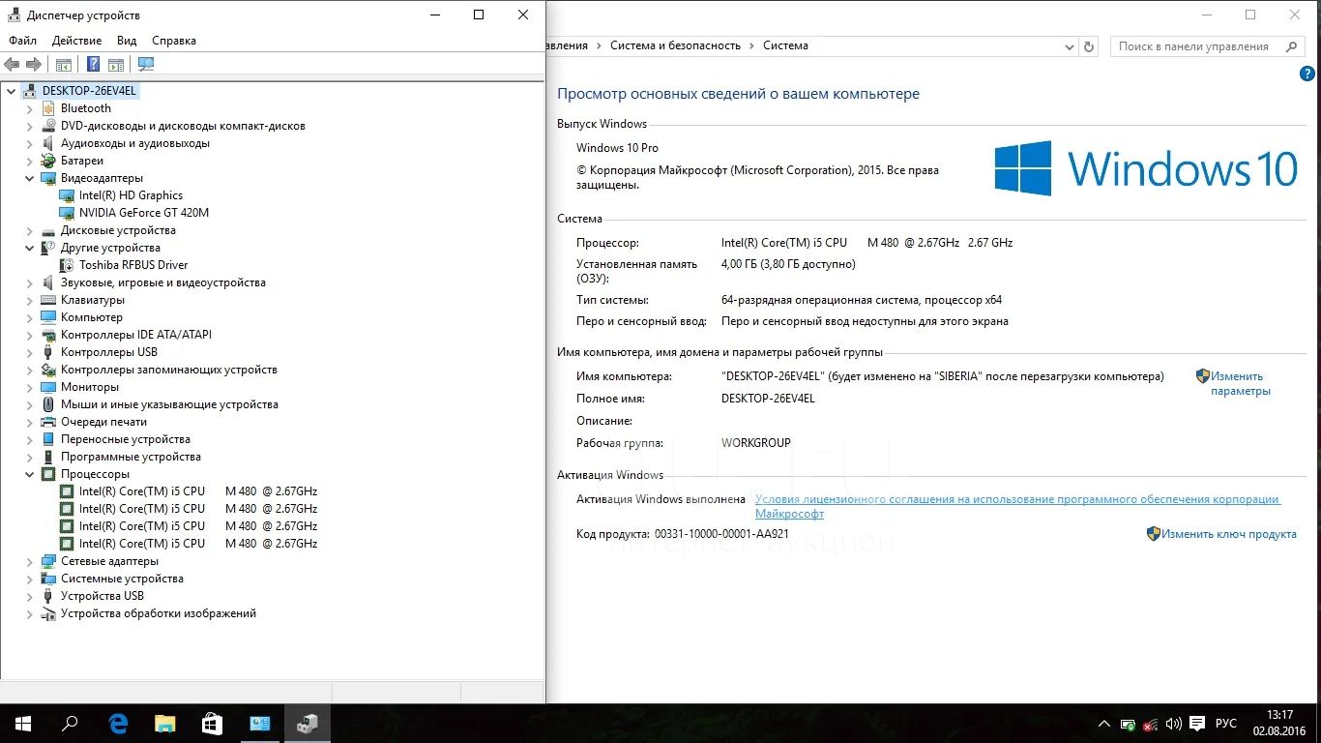Screen dimensions: 1321x743
Task: Select Звуковые, игровые и видеоустройства row
Action: (x=163, y=282)
